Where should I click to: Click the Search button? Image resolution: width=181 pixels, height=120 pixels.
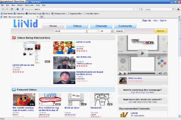[119, 31]
